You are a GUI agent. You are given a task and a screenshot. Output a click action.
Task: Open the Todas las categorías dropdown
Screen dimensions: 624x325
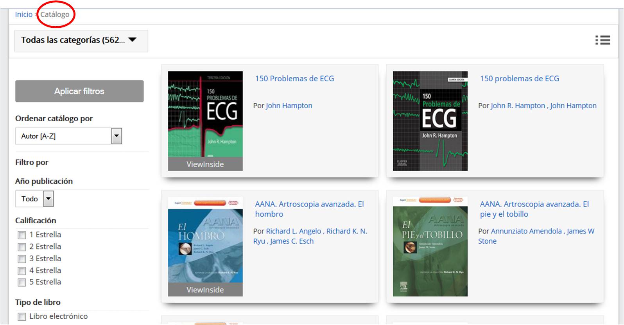click(x=81, y=40)
